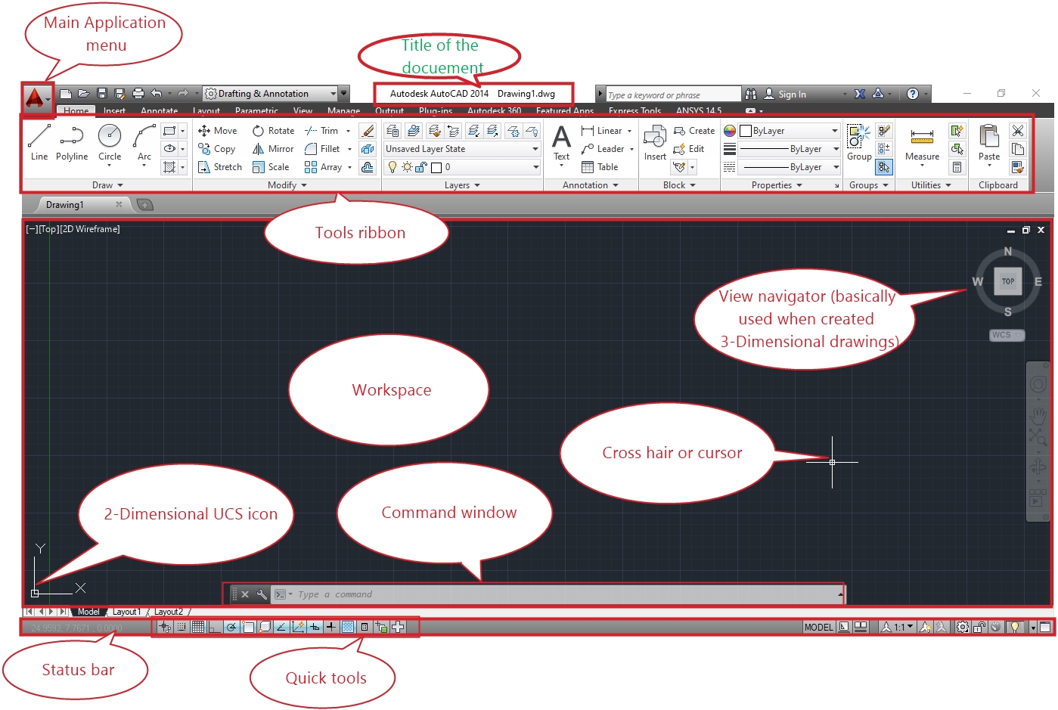Image resolution: width=1058 pixels, height=710 pixels.
Task: Click the Sign In button
Action: 785,95
